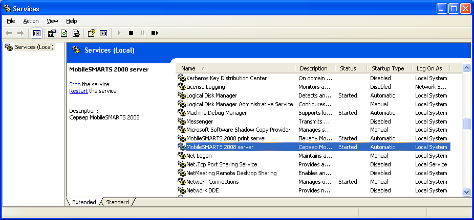Viewport: 474px width, 220px height.
Task: Click the Refresh toolbar icon
Action: tap(64, 33)
